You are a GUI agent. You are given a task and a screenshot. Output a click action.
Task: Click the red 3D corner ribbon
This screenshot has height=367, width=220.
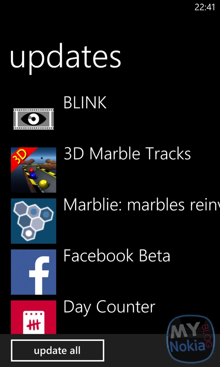(22, 157)
